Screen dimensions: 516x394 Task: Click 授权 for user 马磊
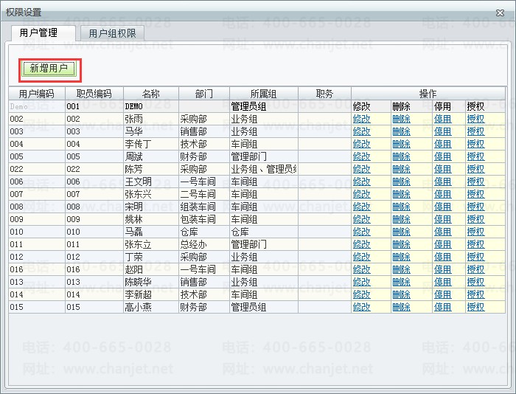[x=475, y=232]
